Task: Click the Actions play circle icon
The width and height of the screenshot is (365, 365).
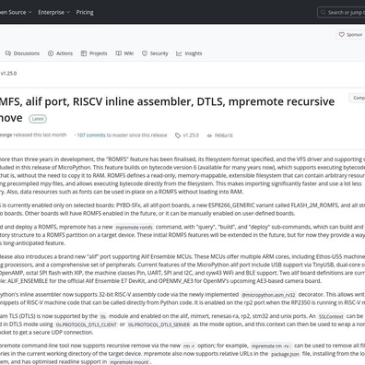Action: [x=51, y=53]
